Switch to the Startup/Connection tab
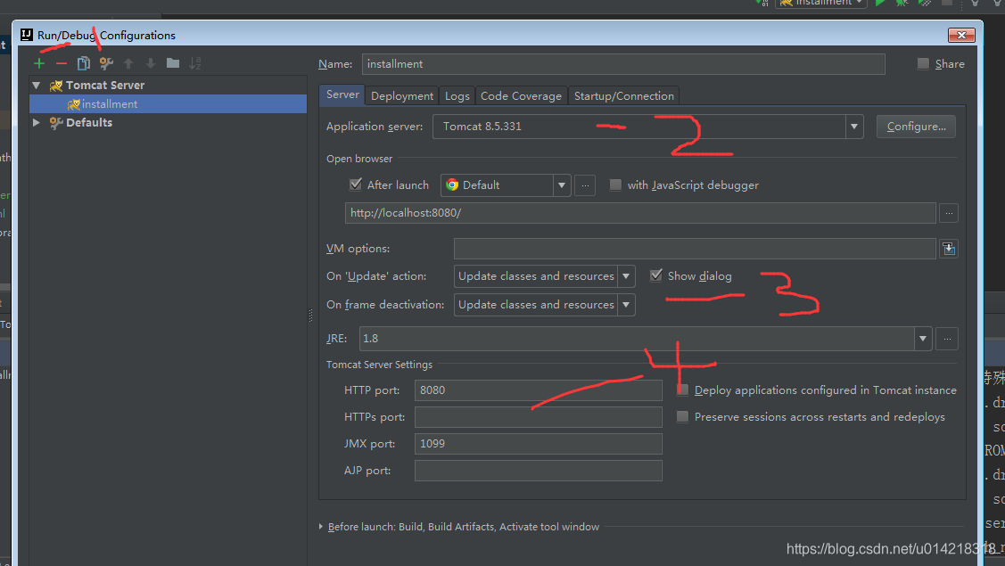Image resolution: width=1005 pixels, height=566 pixels. tap(623, 96)
